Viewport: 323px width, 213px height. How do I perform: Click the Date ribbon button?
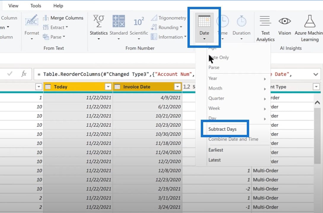[204, 27]
